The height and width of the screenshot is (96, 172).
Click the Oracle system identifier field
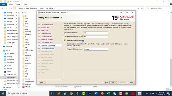click(x=95, y=37)
